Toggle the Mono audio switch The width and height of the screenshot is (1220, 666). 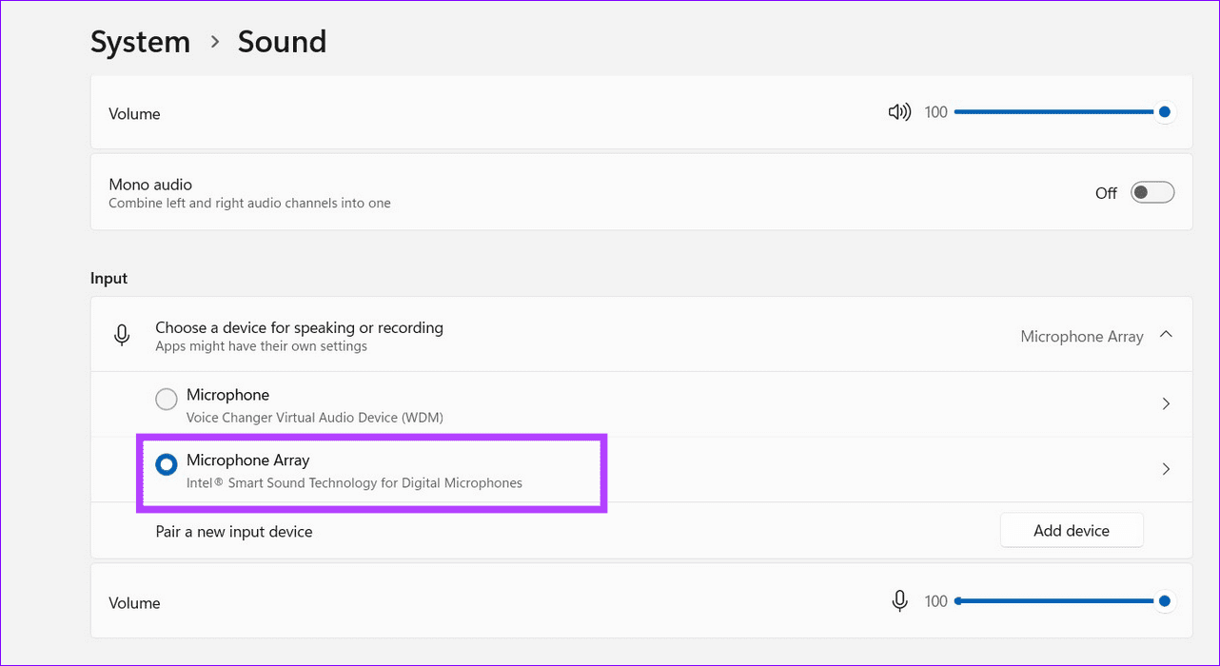pos(1151,192)
